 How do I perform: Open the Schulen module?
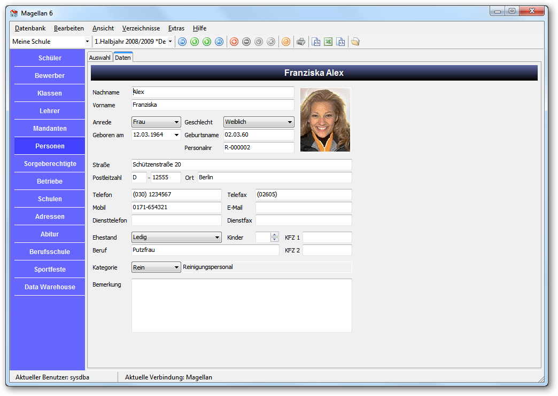pyautogui.click(x=50, y=199)
